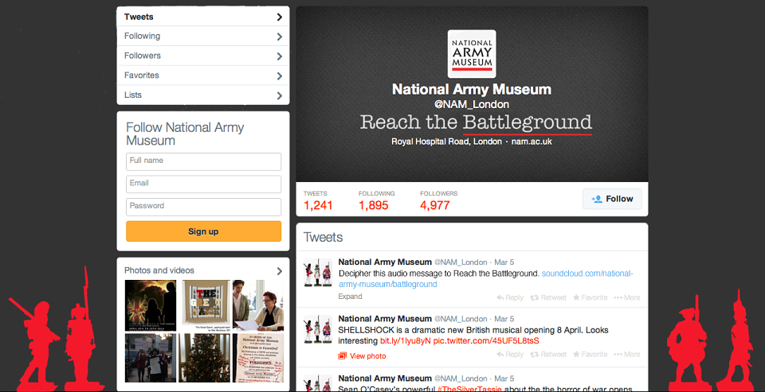The width and height of the screenshot is (765, 392).
Task: Click National Army Museum name on Decipher tweet
Action: (385, 262)
